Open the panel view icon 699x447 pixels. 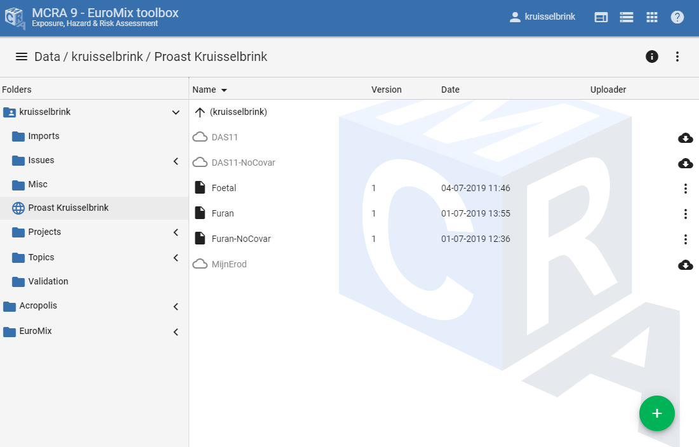click(601, 17)
